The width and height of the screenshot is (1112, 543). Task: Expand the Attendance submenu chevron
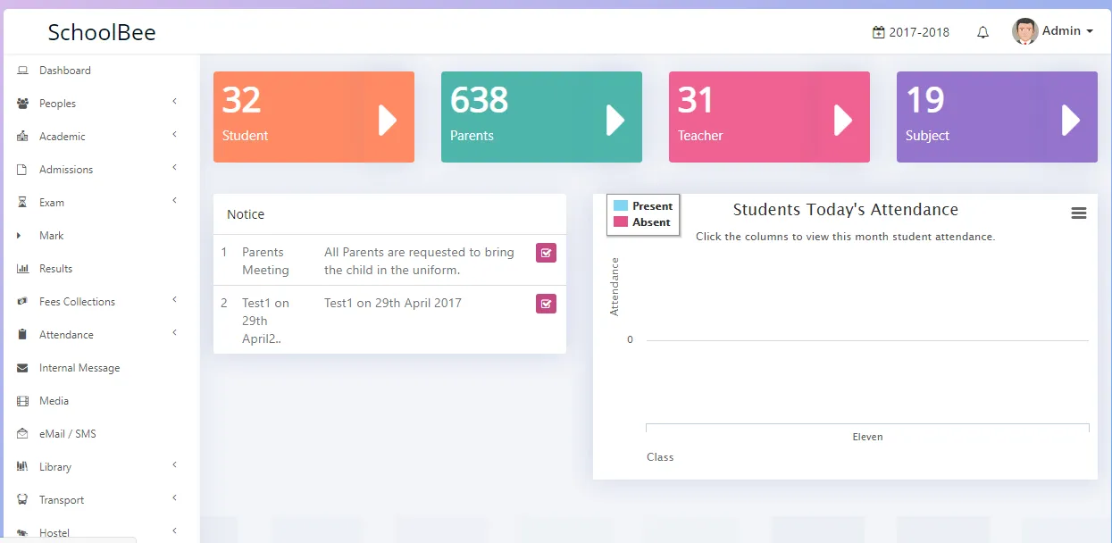point(175,333)
